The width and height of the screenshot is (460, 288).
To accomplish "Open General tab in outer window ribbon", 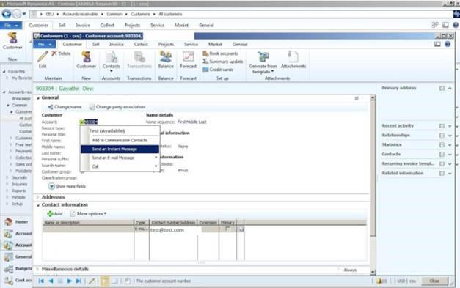I will (206, 25).
